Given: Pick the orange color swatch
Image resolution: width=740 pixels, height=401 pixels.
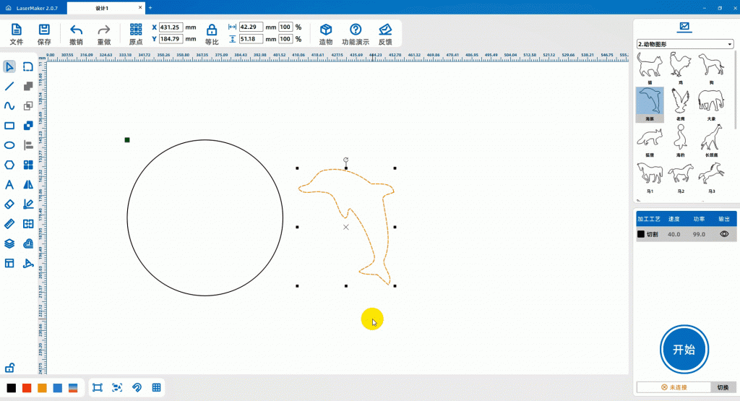Looking at the screenshot, I should [42, 388].
